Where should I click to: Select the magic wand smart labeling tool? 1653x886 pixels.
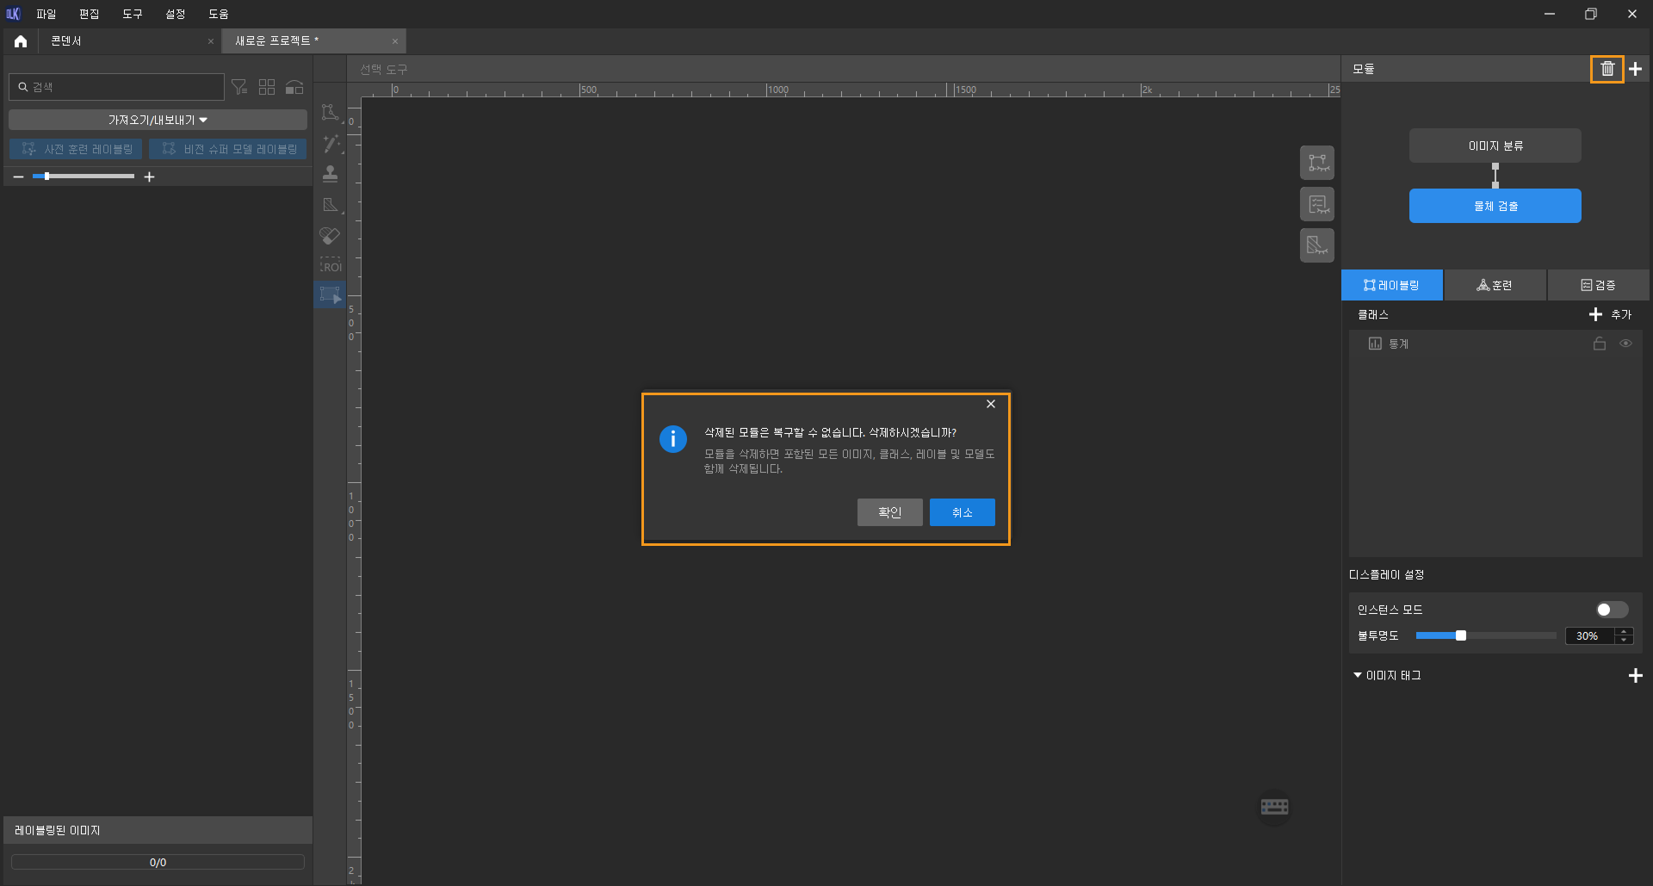click(x=330, y=144)
